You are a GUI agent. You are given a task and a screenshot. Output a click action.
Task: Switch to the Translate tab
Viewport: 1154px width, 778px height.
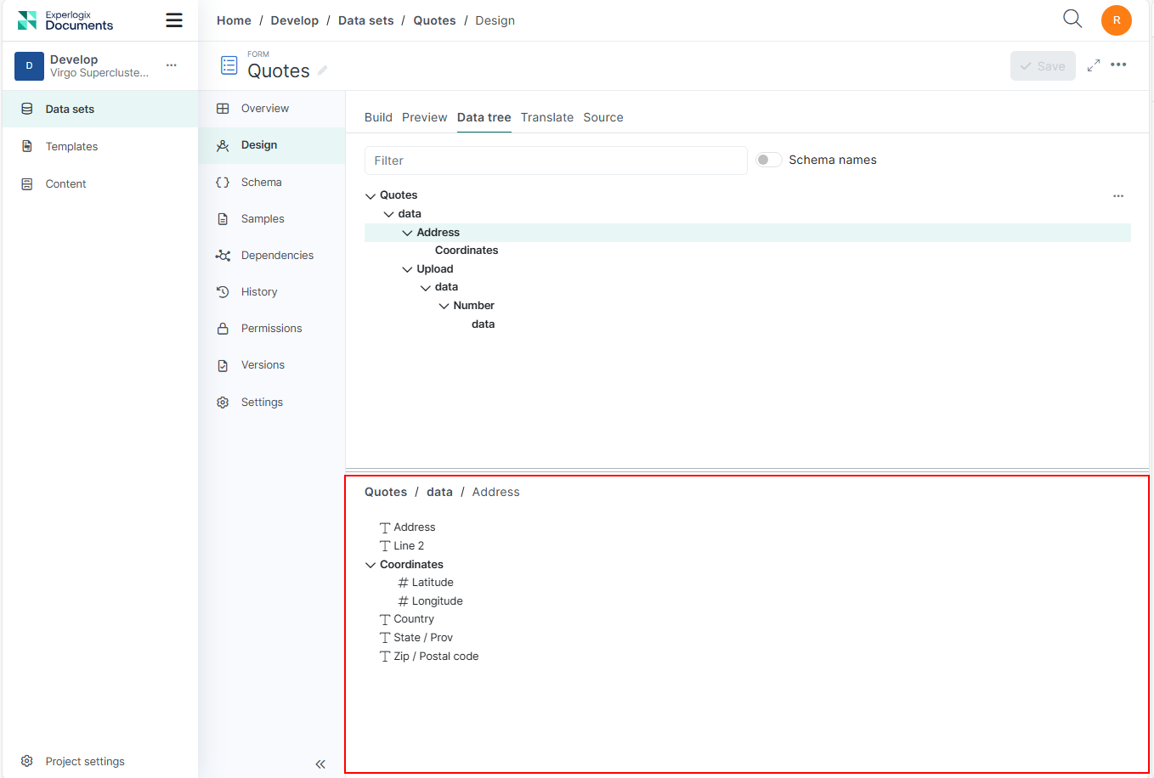547,117
